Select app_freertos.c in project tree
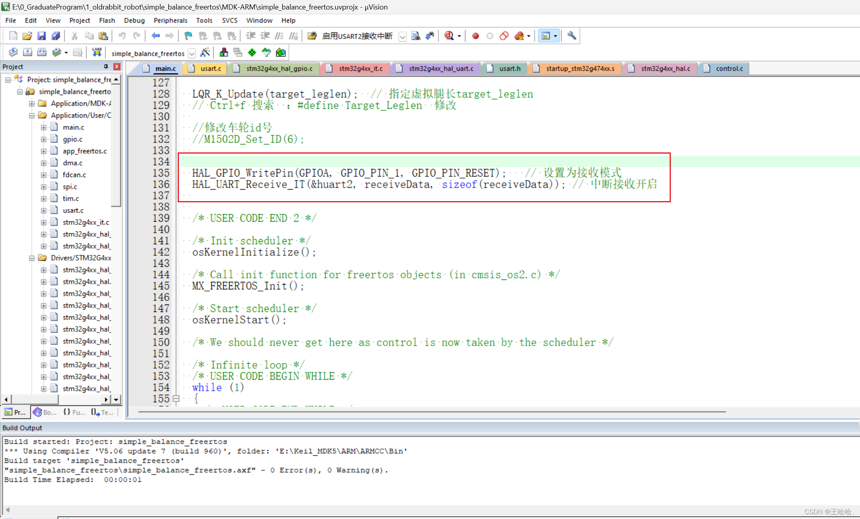Viewport: 860px width, 519px height. [85, 151]
